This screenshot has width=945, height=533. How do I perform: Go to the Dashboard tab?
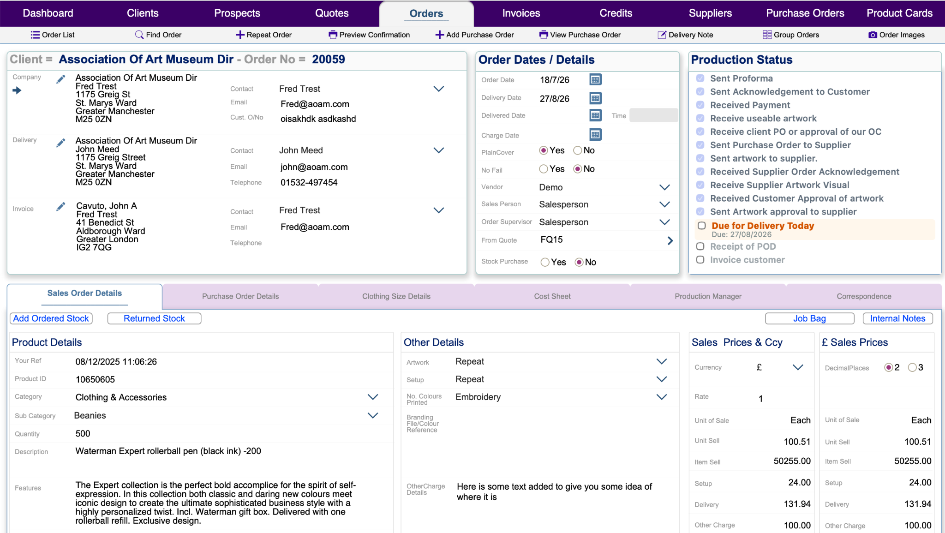point(48,13)
